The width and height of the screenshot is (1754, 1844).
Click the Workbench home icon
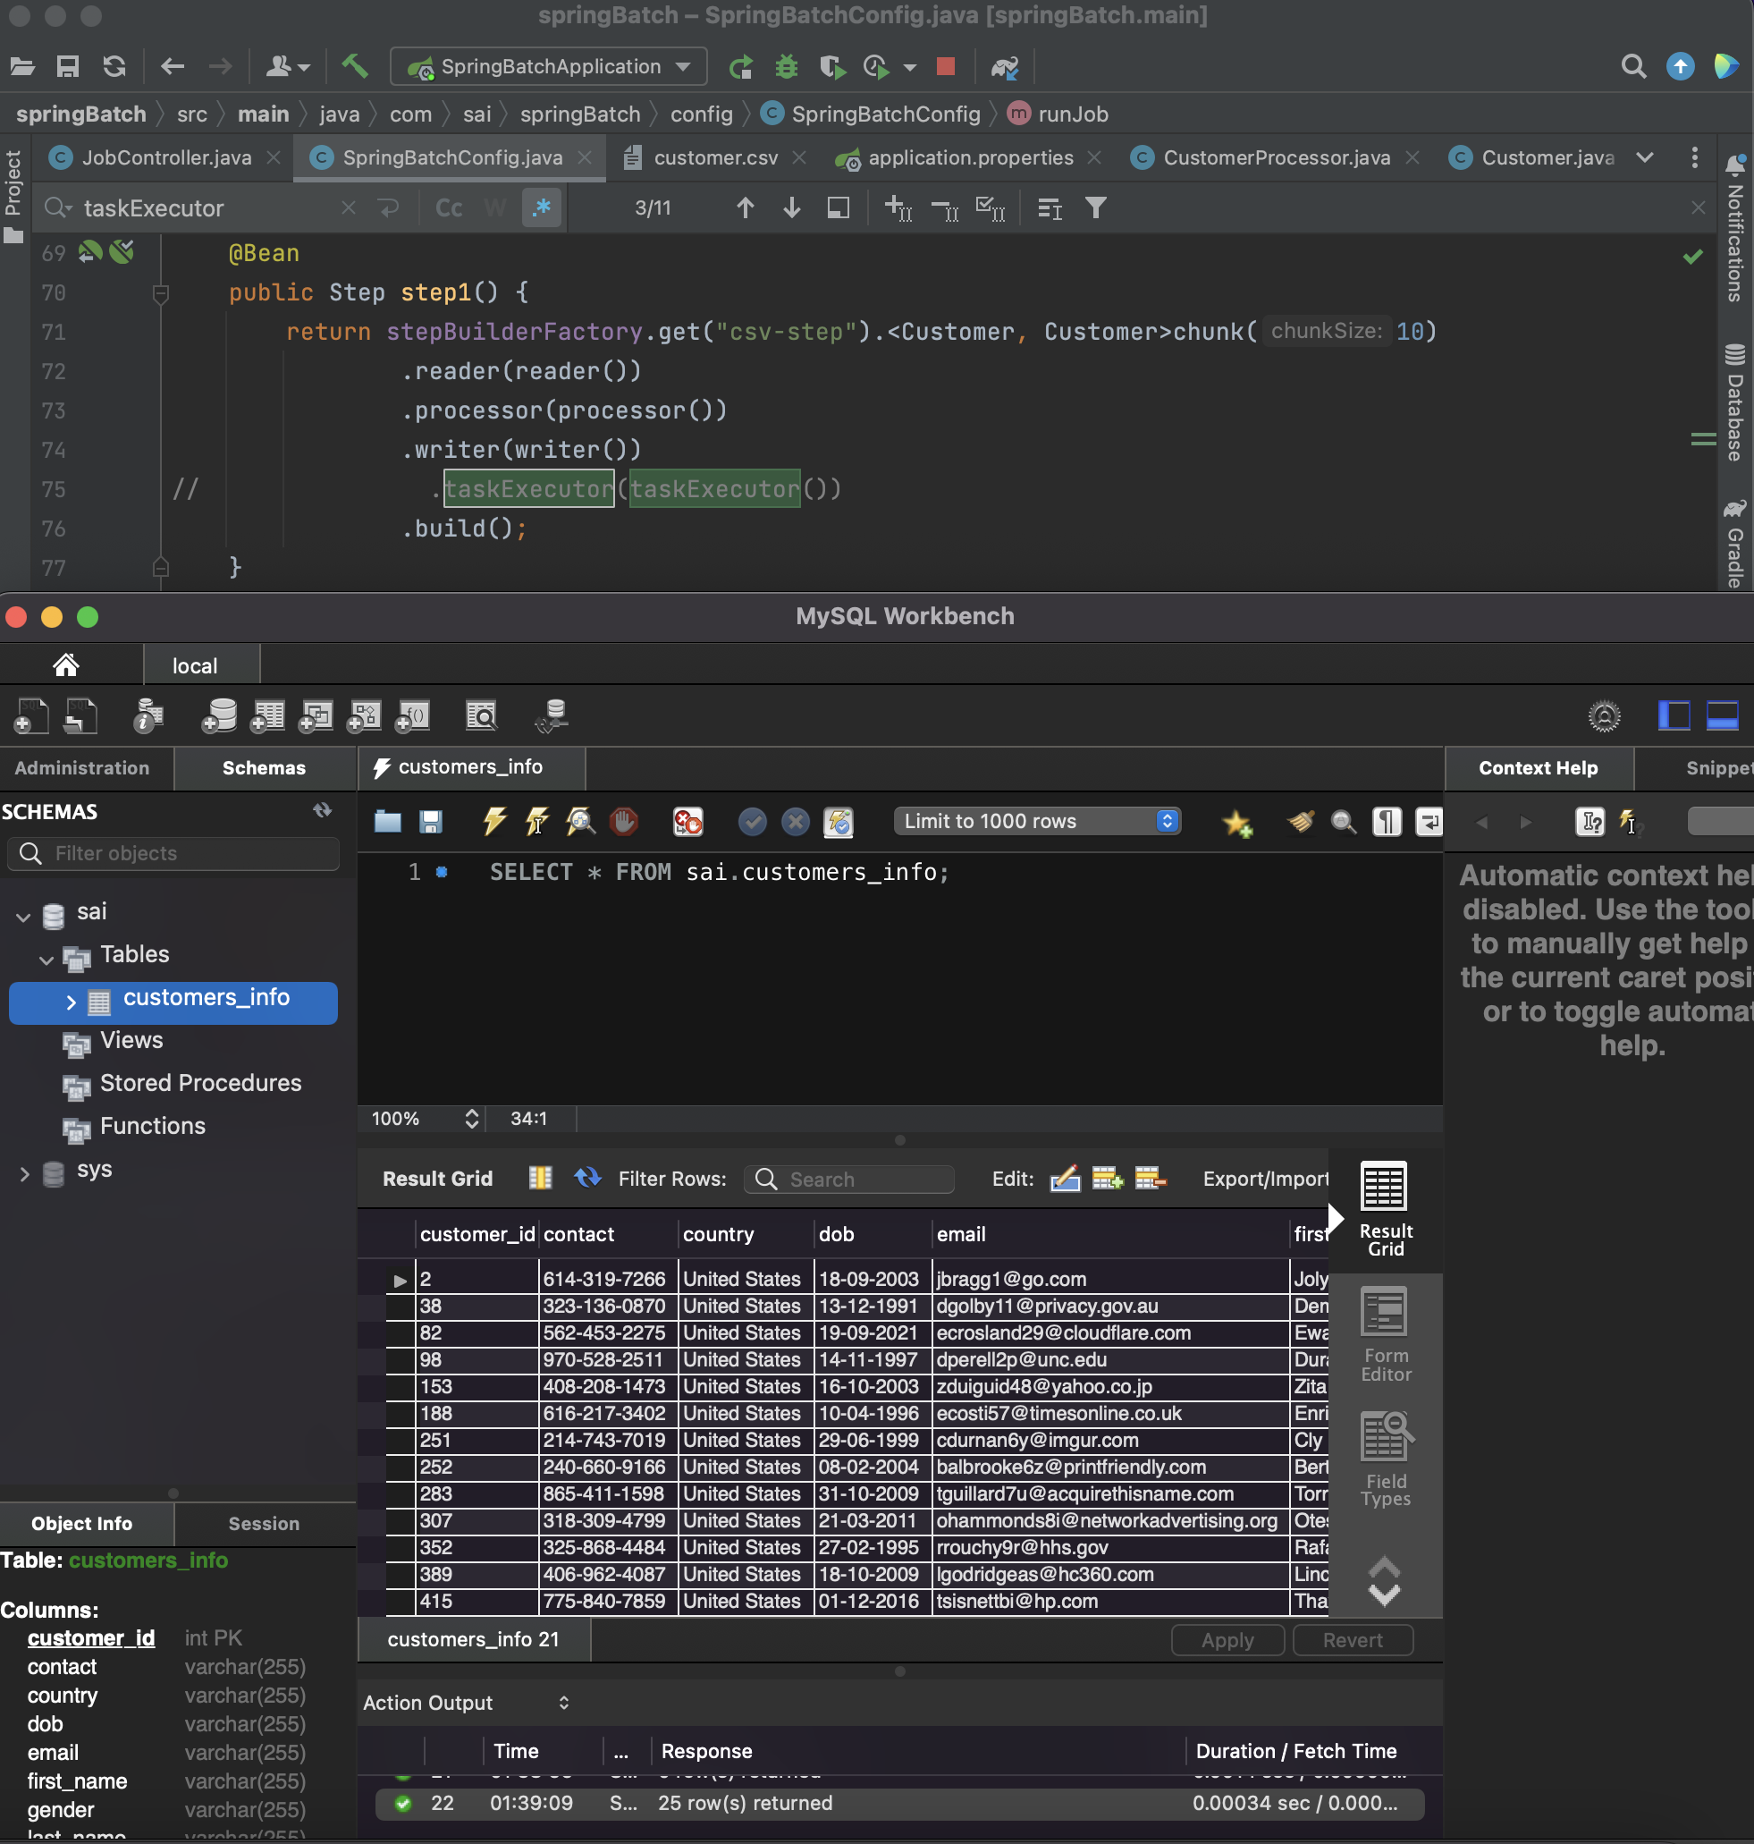[65, 664]
